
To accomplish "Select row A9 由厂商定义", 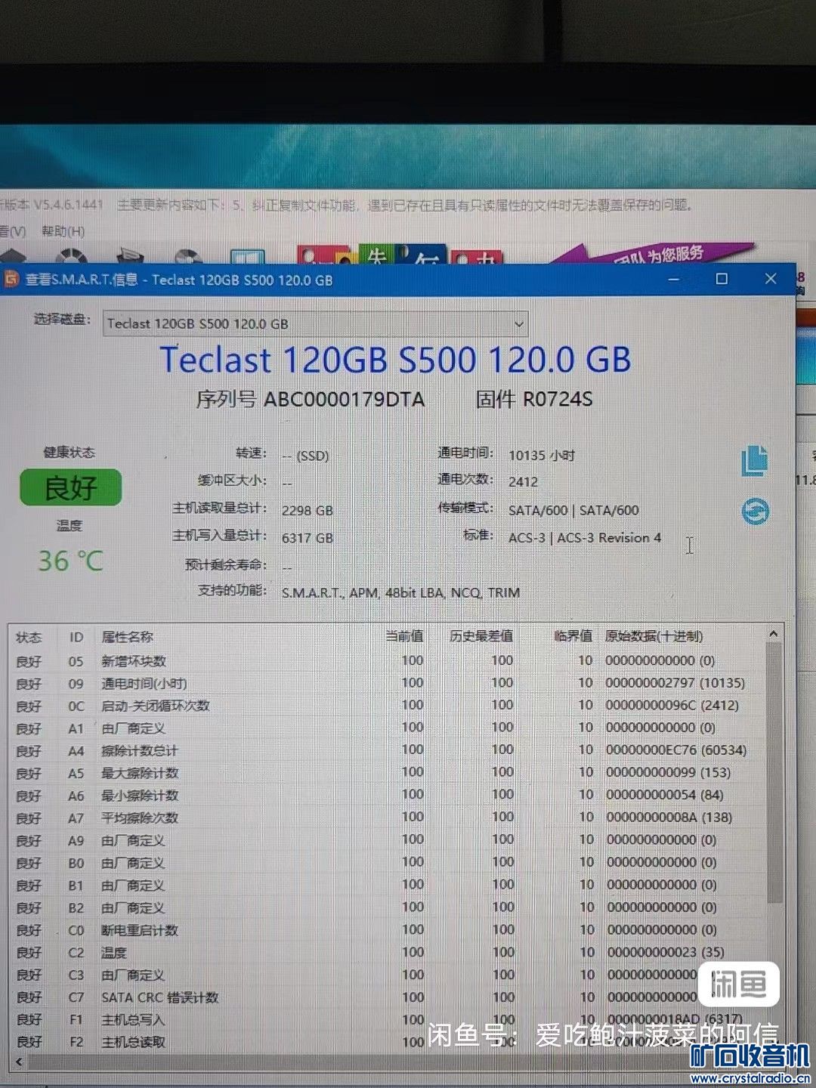I will [388, 840].
